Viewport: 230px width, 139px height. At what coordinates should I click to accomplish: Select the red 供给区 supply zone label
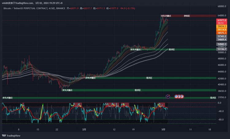(x=187, y=16)
